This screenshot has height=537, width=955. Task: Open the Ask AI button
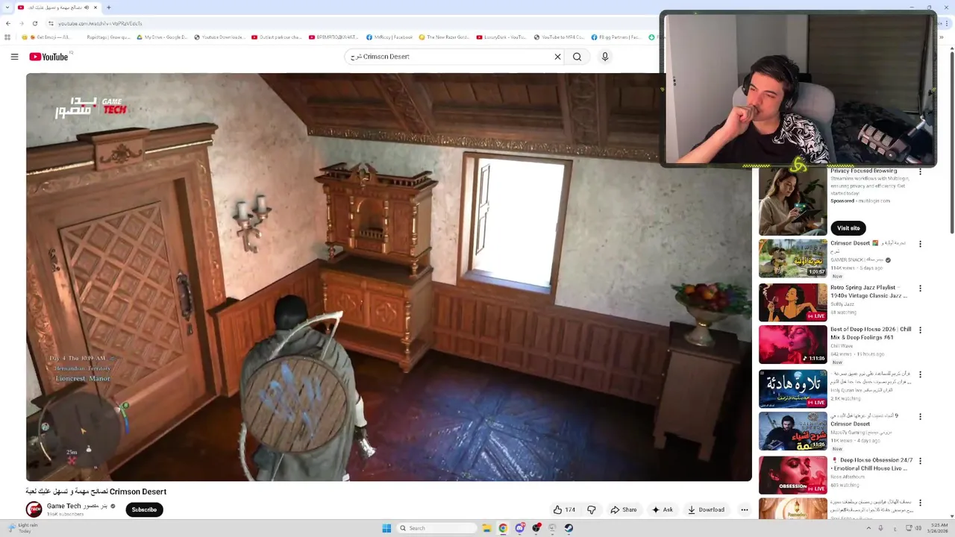pyautogui.click(x=663, y=509)
